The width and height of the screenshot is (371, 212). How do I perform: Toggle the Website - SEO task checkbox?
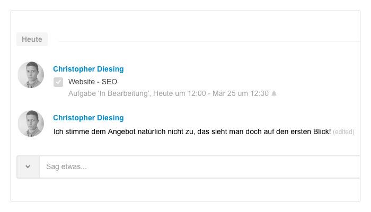pyautogui.click(x=58, y=82)
